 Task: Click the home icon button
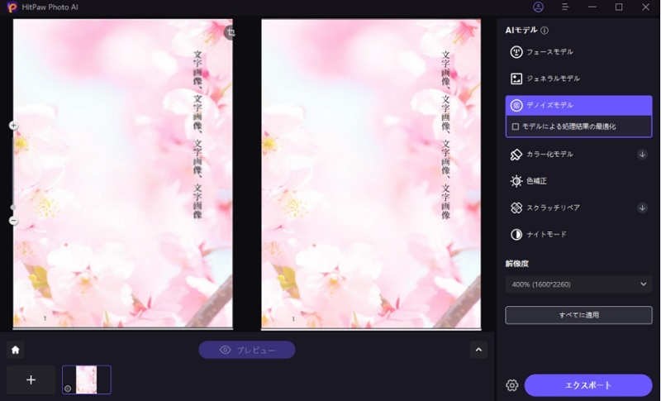pyautogui.click(x=16, y=350)
